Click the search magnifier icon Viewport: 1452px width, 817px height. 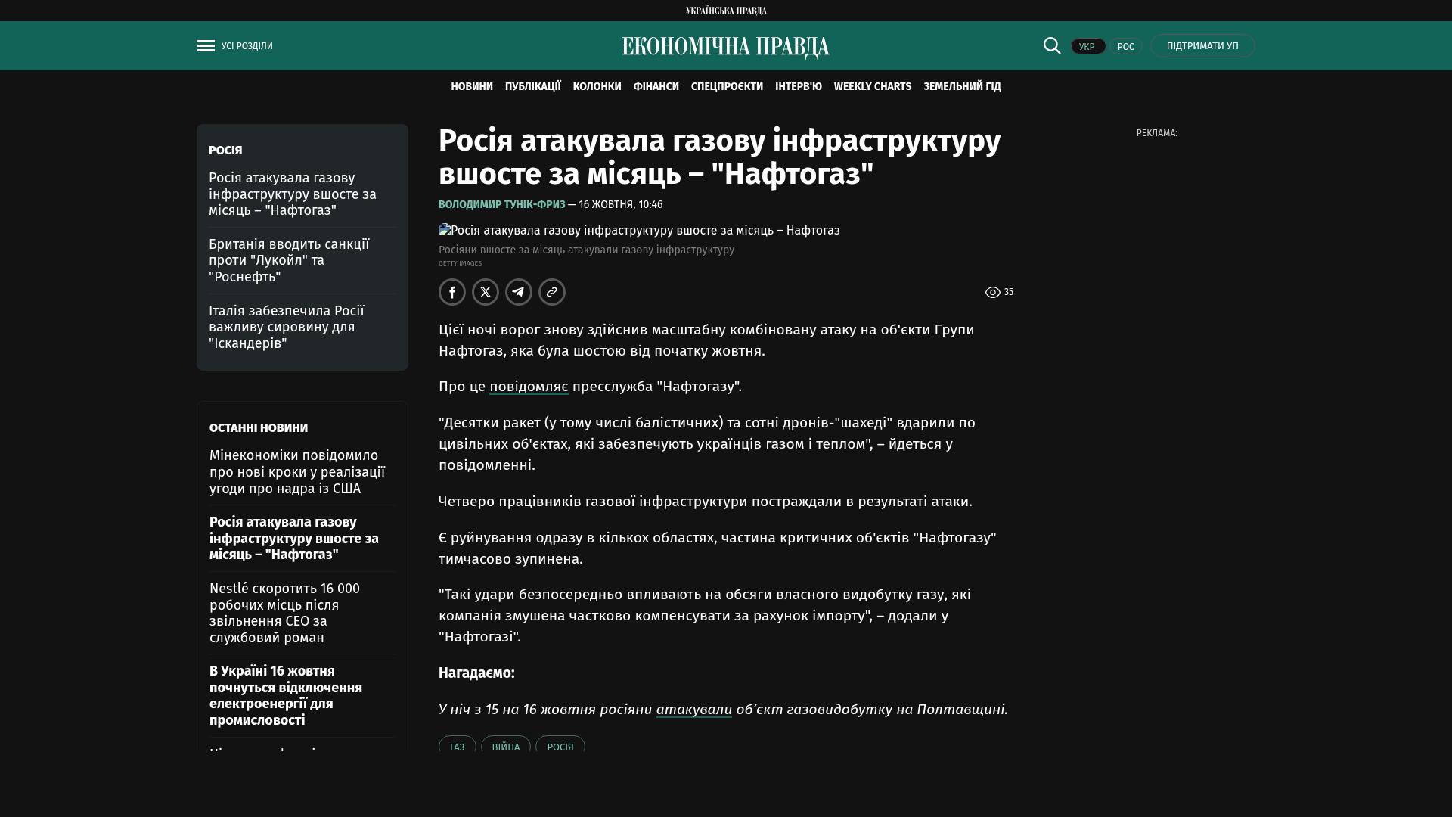(x=1052, y=46)
